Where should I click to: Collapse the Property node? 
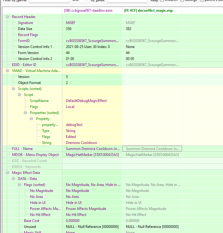tap(31, 118)
